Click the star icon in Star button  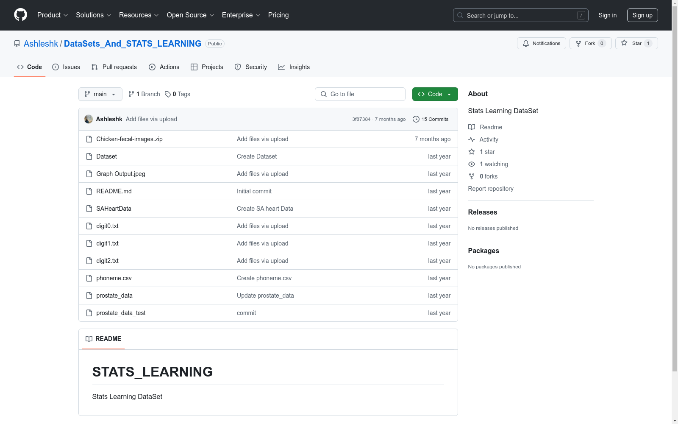[624, 43]
